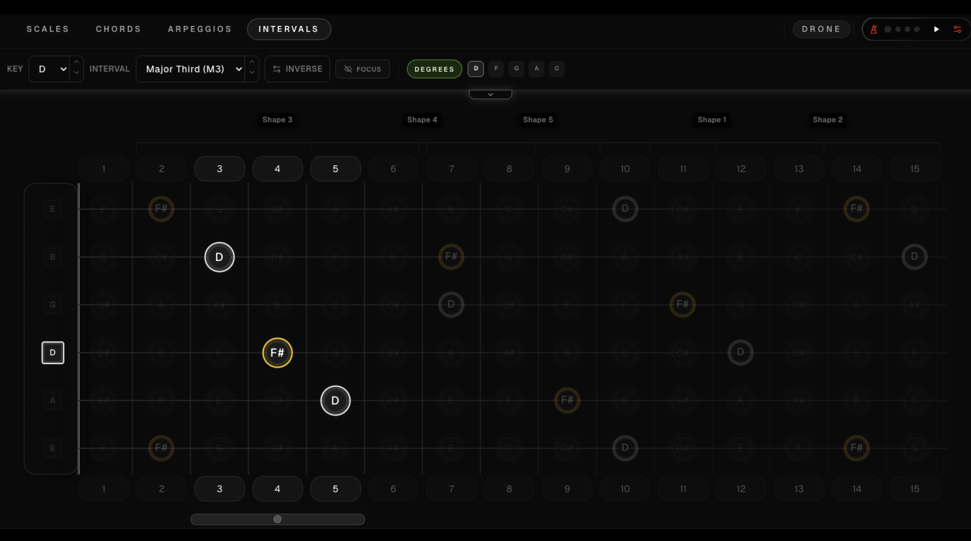Viewport: 971px width, 541px height.
Task: Open the mixer settings sliders icon
Action: click(x=958, y=29)
